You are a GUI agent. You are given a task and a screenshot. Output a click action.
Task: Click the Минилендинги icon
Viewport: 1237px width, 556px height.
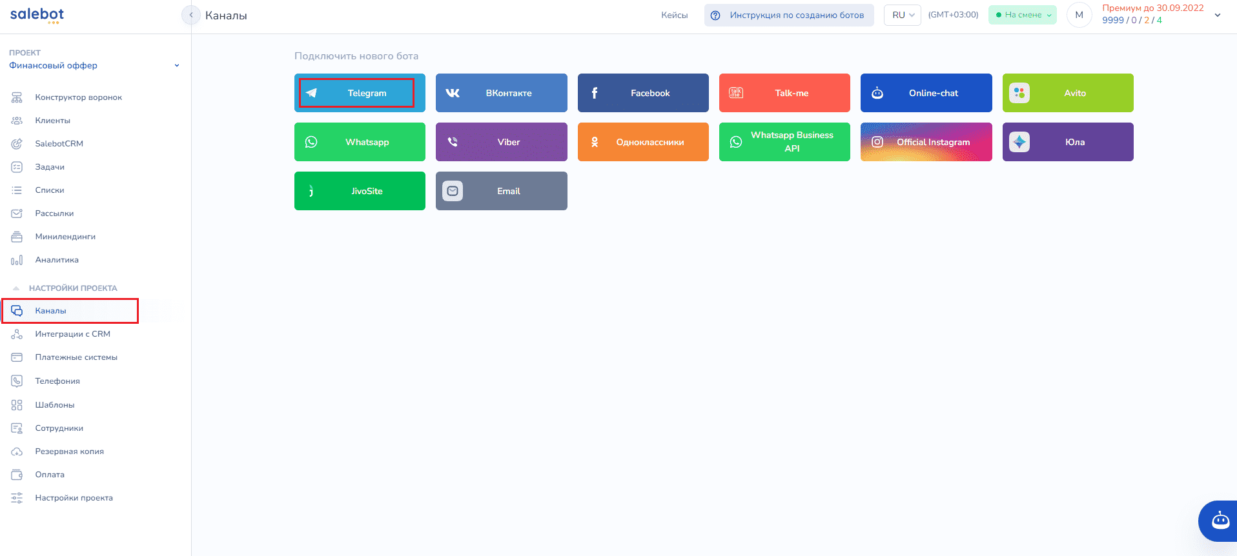coord(17,237)
